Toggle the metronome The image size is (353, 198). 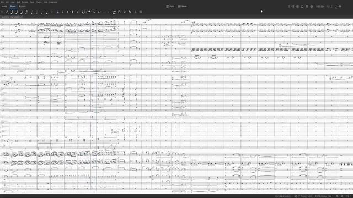click(x=307, y=7)
